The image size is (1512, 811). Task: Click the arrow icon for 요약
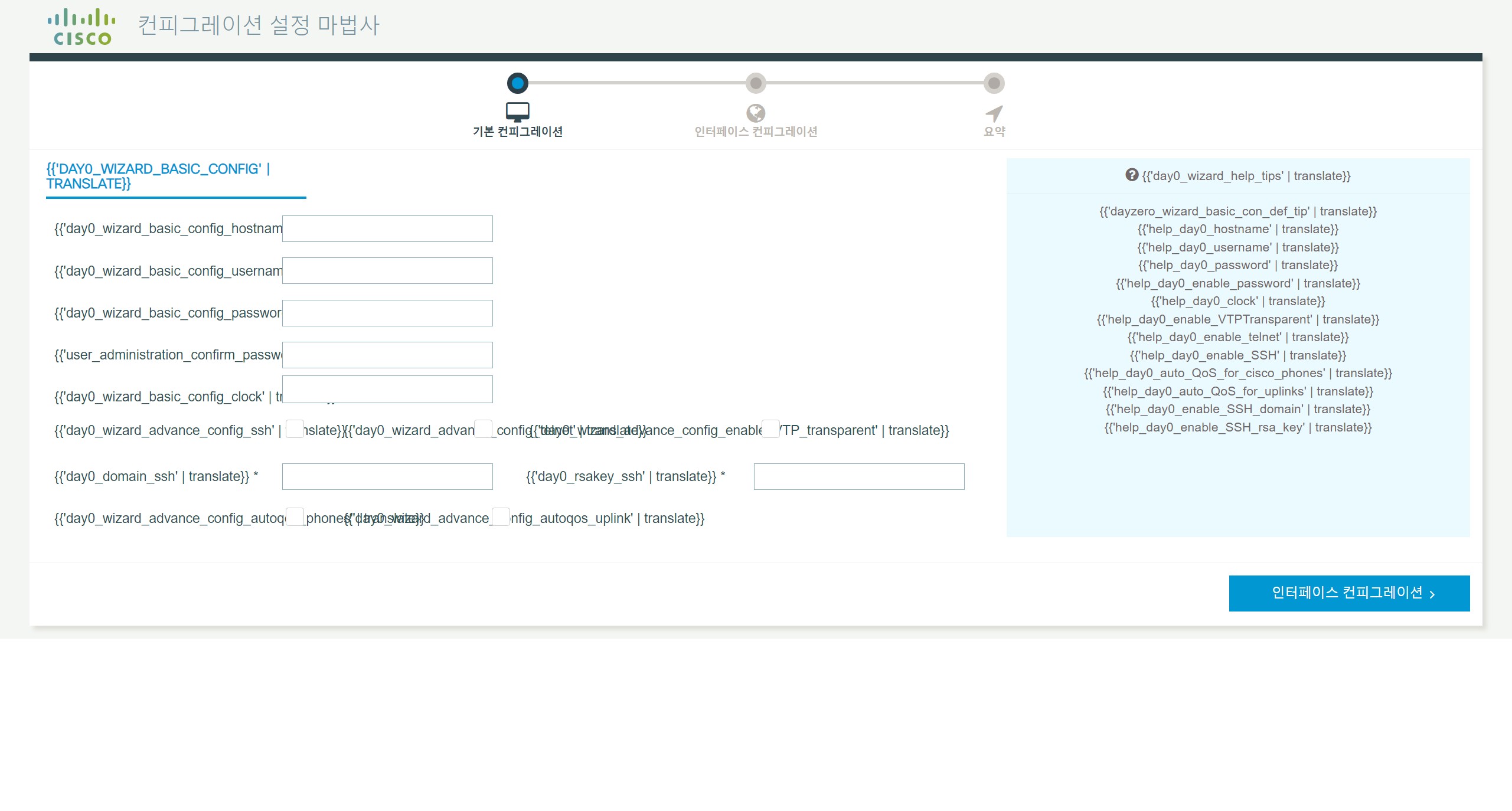(994, 113)
